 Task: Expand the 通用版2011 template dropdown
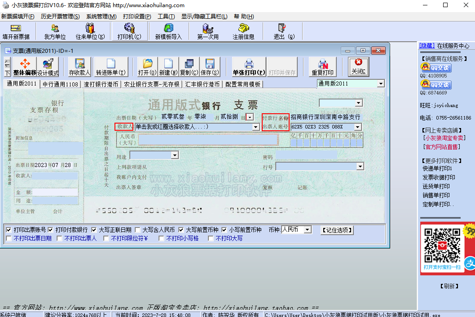click(381, 84)
